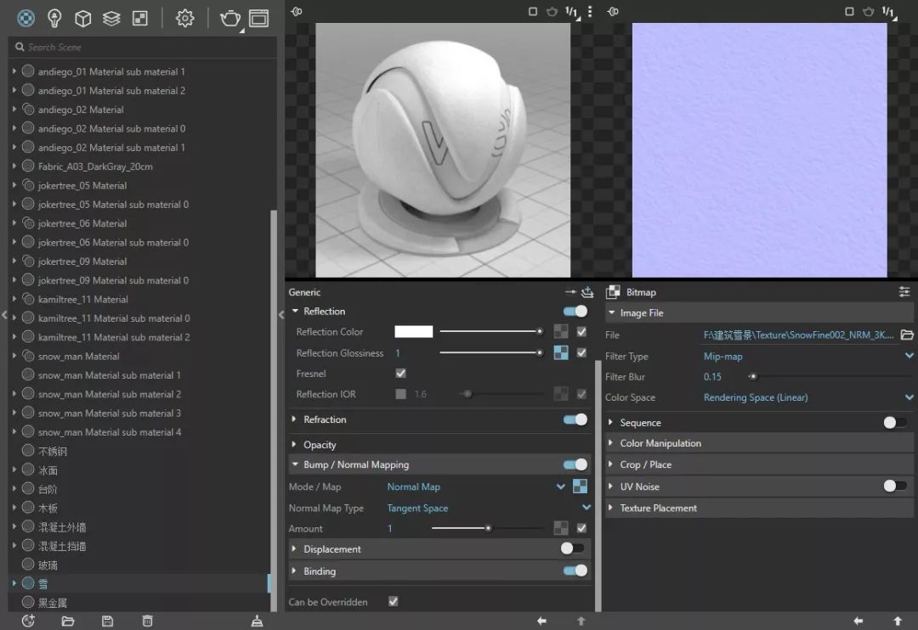This screenshot has height=630, width=918.
Task: Select the Lights category bulb icon
Action: coord(54,18)
